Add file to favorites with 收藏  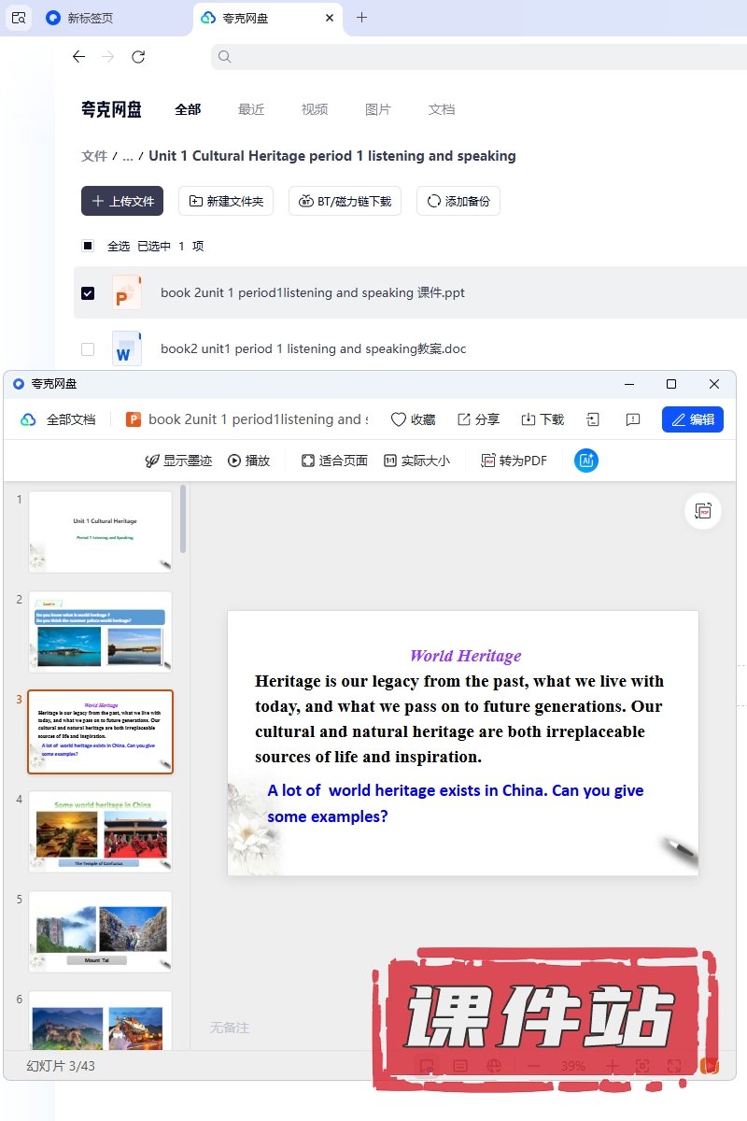point(413,419)
